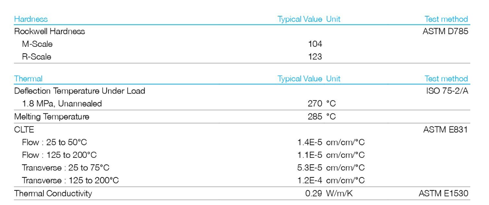Image resolution: width=489 pixels, height=205 pixels.
Task: Click the CLTE row label
Action: [24, 129]
